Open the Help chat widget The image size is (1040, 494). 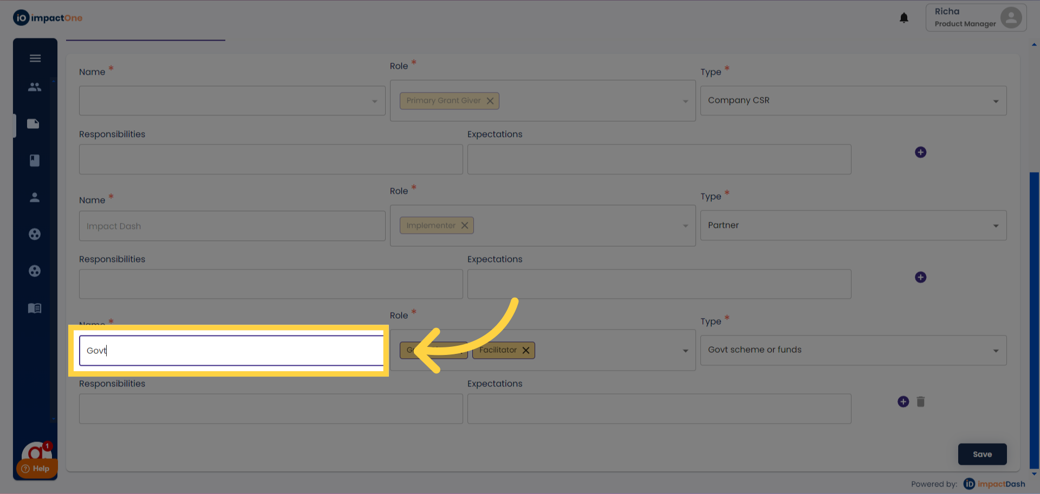click(36, 468)
